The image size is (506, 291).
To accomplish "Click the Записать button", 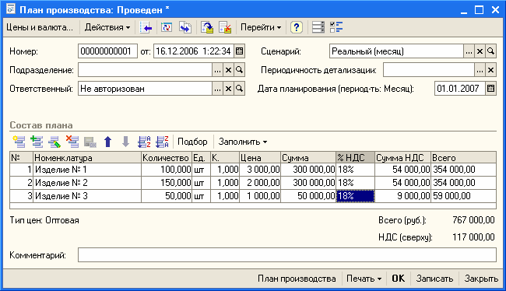I will pyautogui.click(x=434, y=279).
